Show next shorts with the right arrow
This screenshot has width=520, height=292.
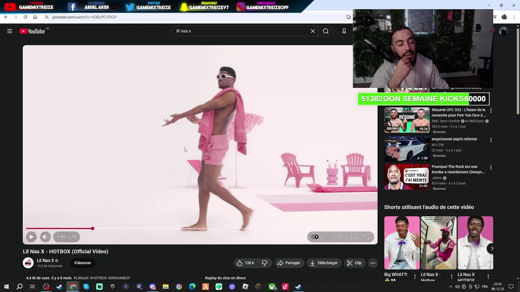[x=492, y=249]
